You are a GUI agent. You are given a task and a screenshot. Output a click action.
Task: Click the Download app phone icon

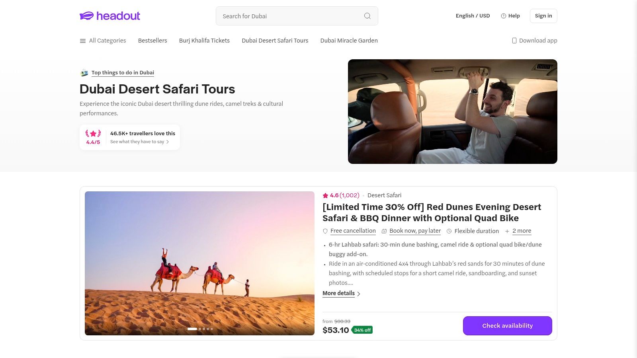click(x=514, y=40)
